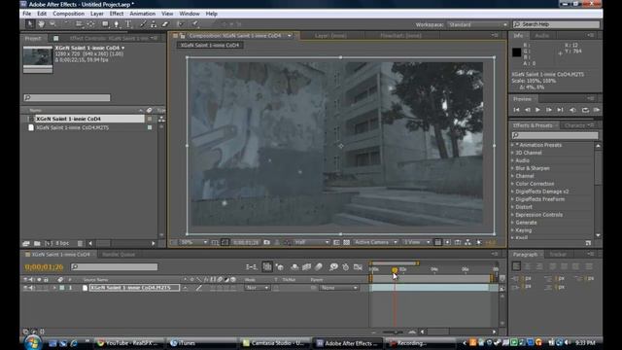The image size is (622, 350).
Task: Expand the Animation Presets category
Action: [513, 145]
